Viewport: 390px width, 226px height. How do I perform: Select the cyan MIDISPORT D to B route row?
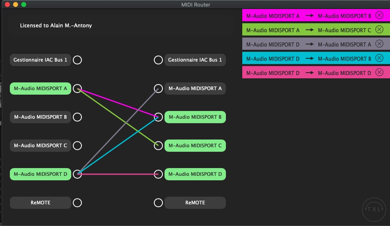pos(316,58)
